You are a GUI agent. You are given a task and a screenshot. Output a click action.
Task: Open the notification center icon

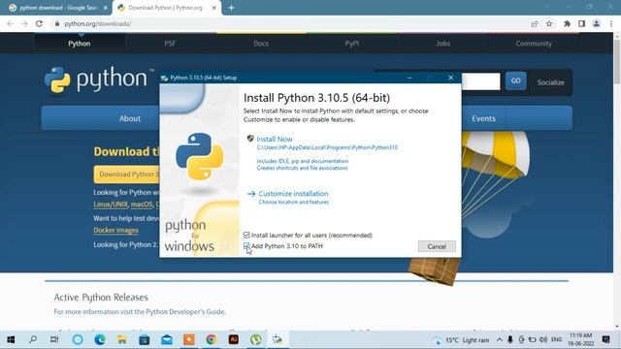[x=605, y=339]
